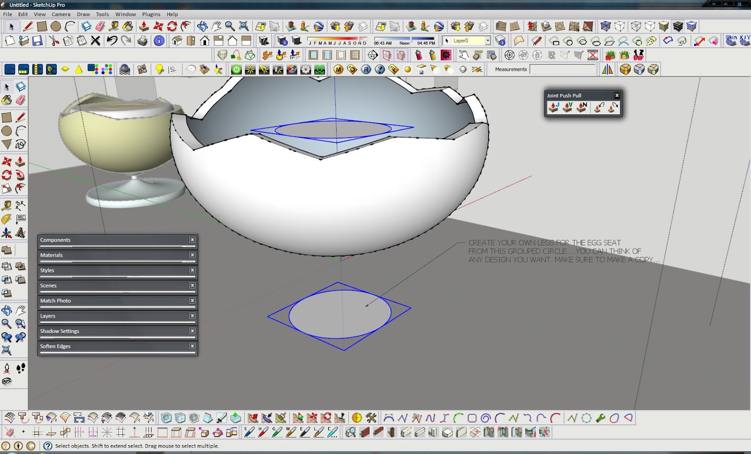This screenshot has width=751, height=454.
Task: Open the Camera menu
Action: click(61, 14)
